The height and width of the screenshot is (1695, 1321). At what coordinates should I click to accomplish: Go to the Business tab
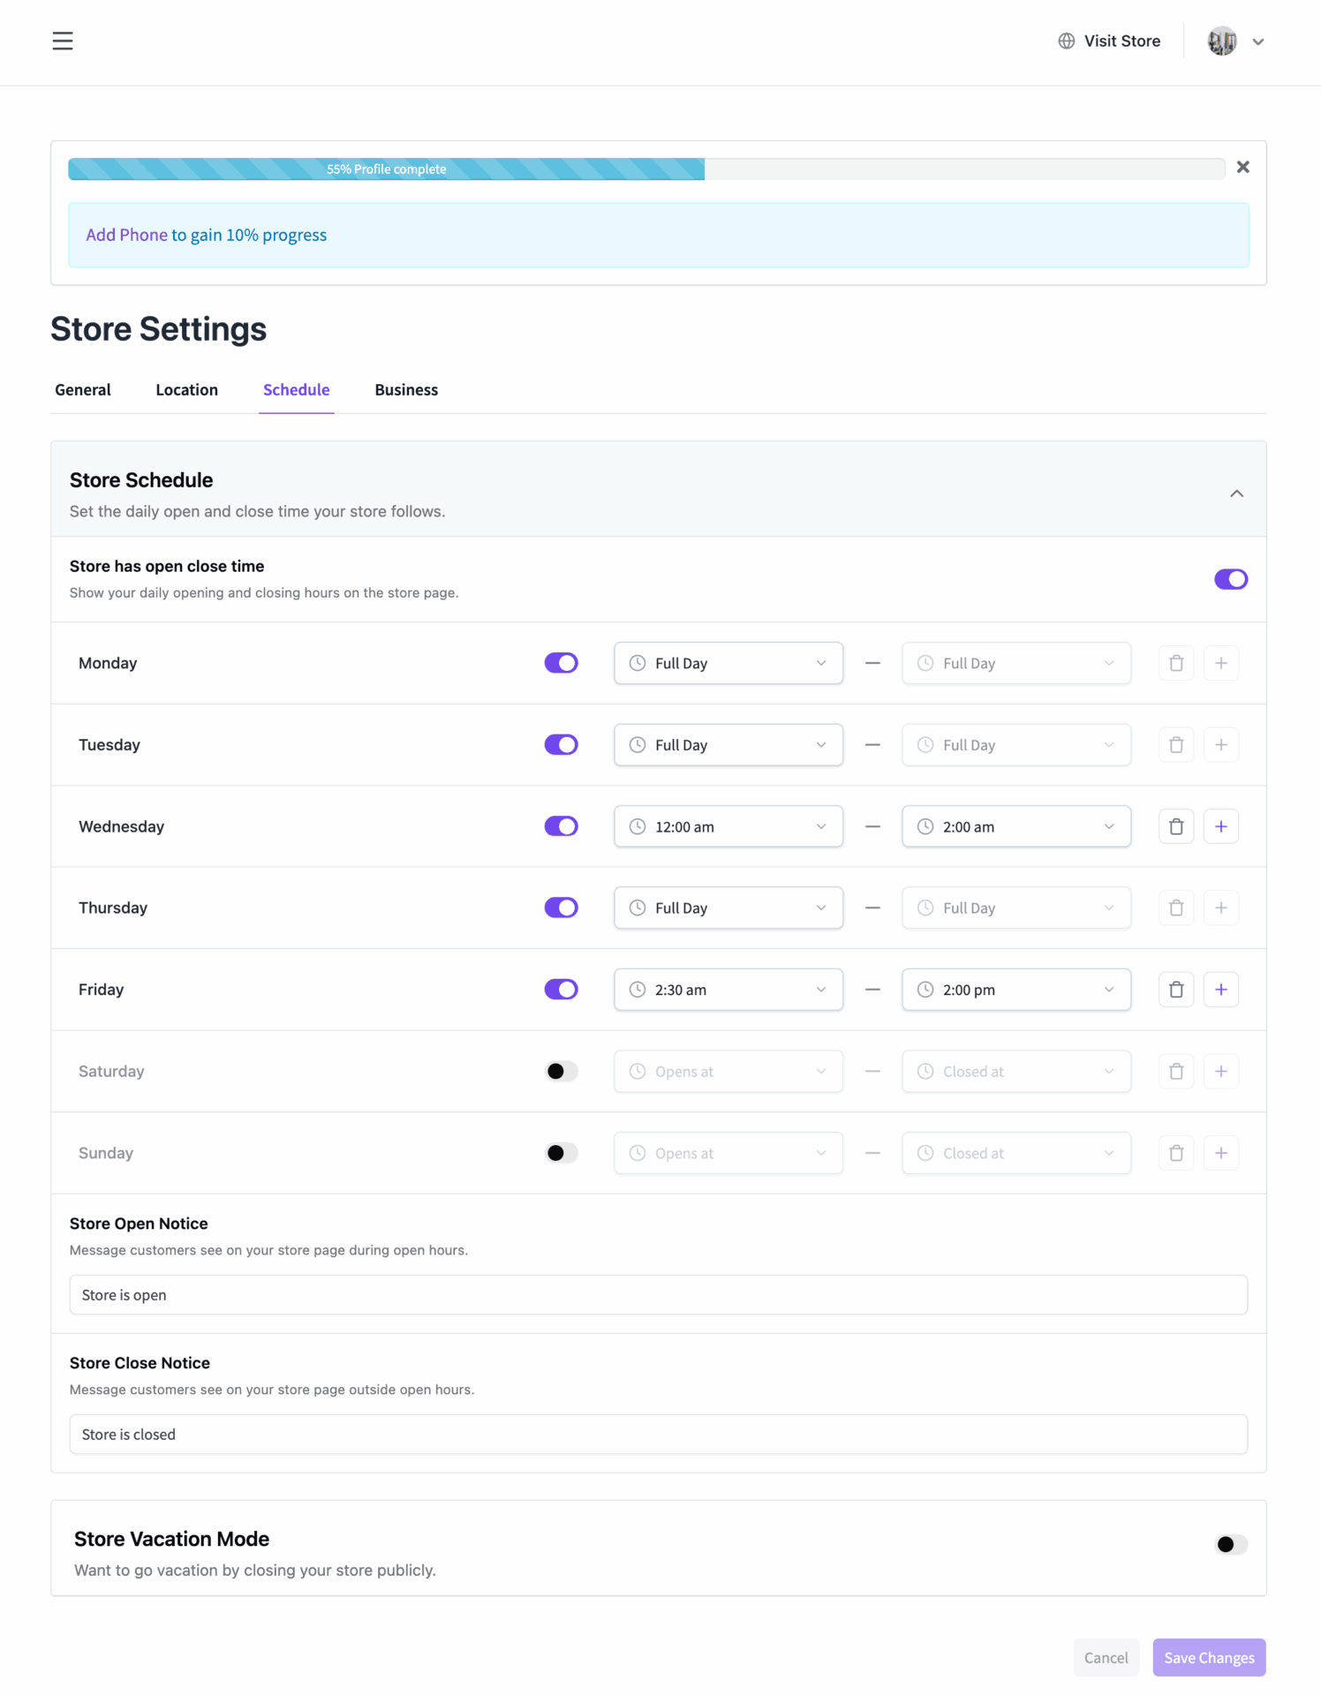coord(406,389)
